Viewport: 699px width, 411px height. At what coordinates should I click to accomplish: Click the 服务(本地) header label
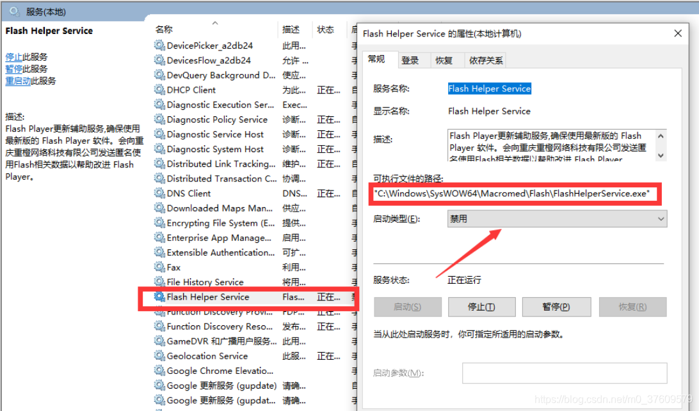[46, 12]
